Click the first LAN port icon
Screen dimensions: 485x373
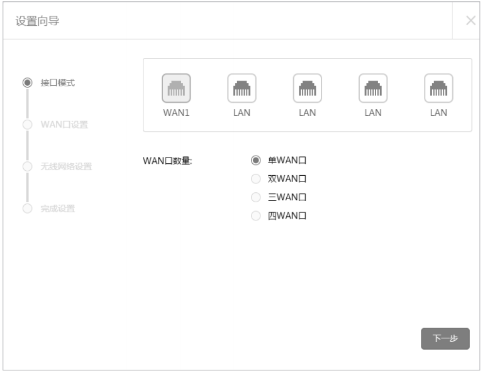click(x=242, y=88)
